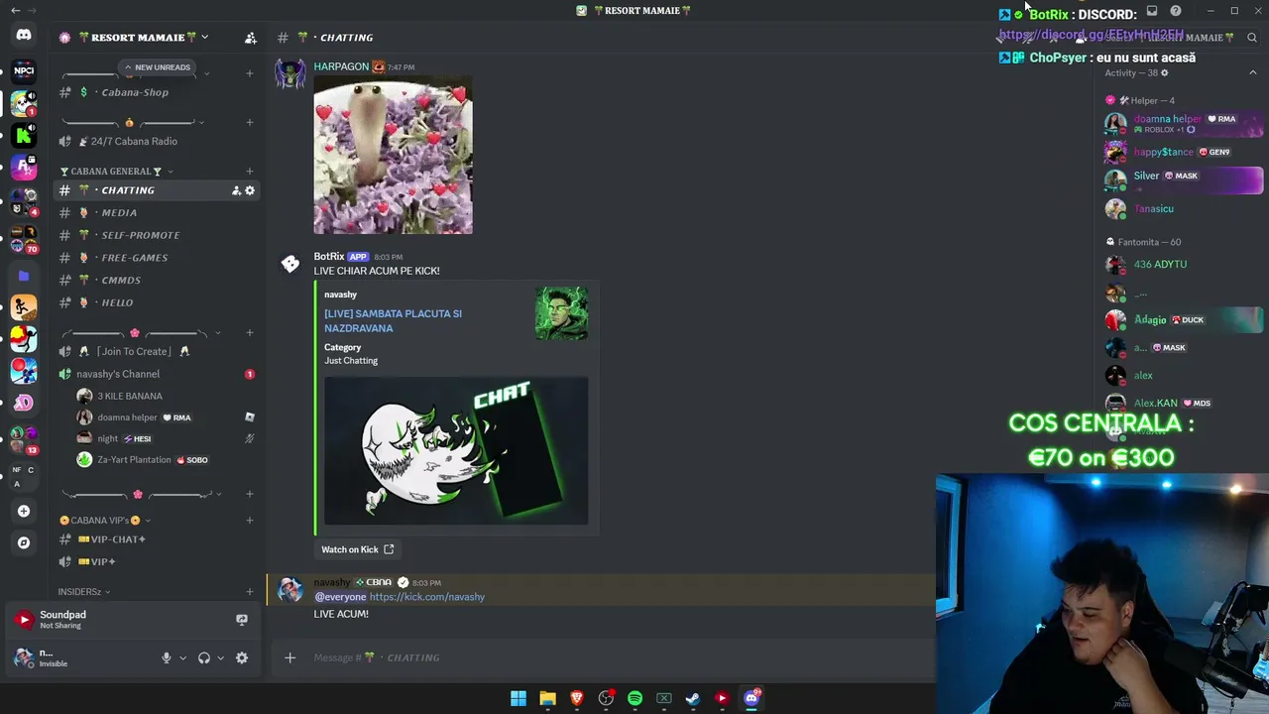Open Windows Start menu
Image resolution: width=1269 pixels, height=714 pixels.
click(x=519, y=698)
